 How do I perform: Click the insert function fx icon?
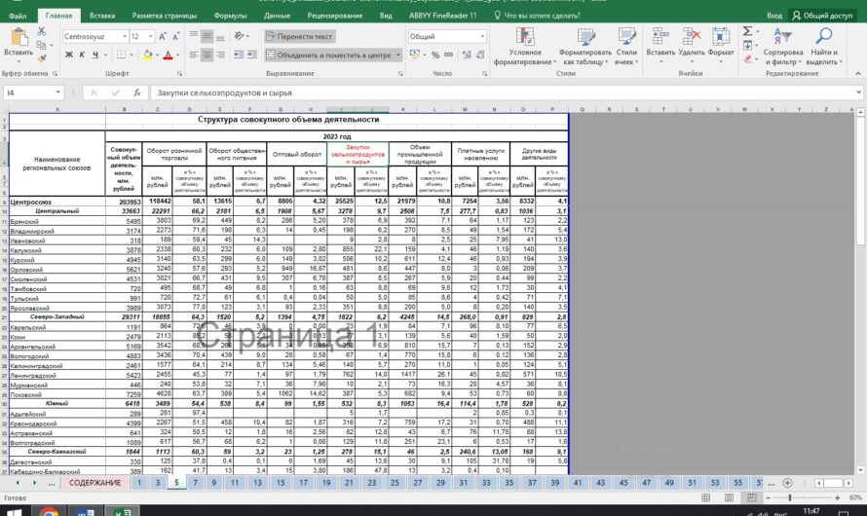coord(136,92)
